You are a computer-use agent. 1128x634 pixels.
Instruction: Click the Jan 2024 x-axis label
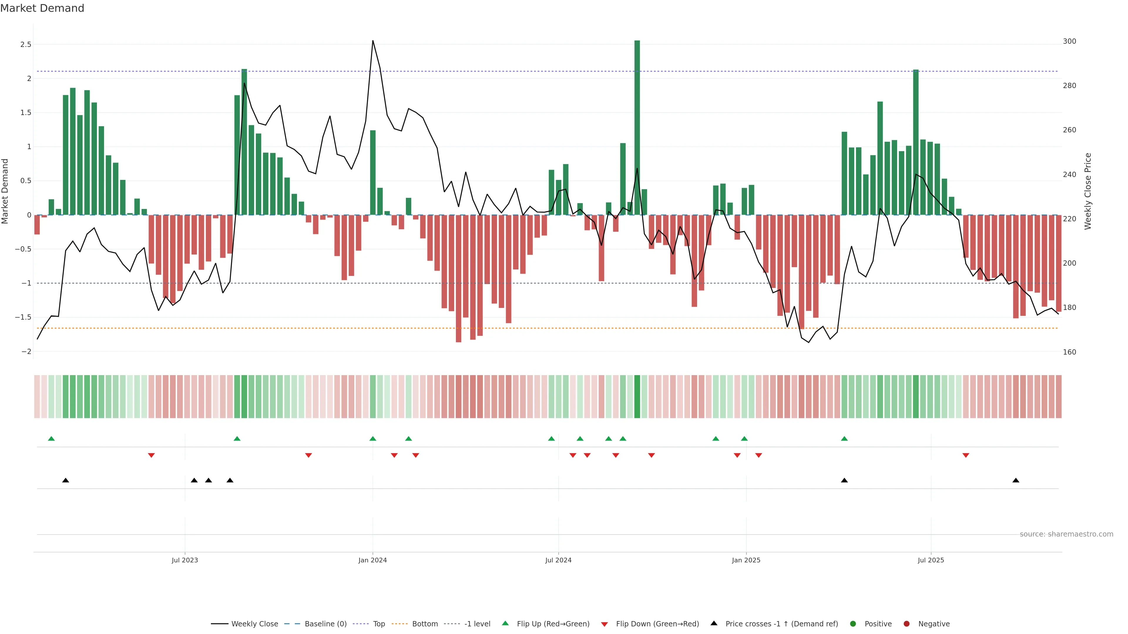pos(372,560)
